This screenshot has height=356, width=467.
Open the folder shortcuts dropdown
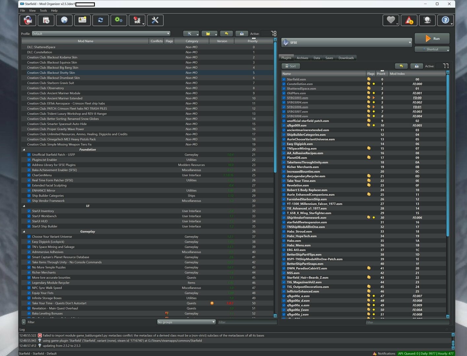(210, 34)
